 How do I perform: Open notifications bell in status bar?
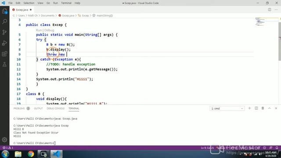[x=277, y=148]
